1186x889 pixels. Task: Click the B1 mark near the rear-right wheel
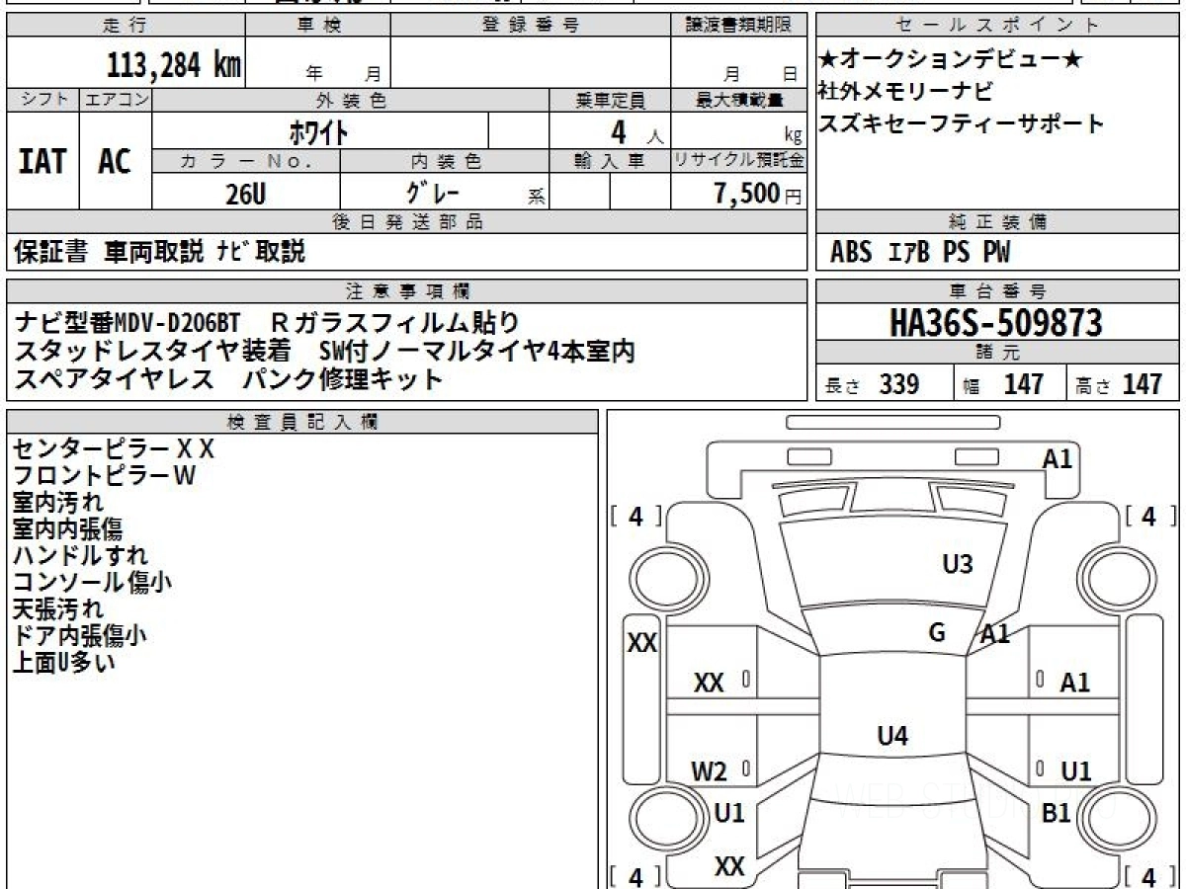[x=1057, y=813]
